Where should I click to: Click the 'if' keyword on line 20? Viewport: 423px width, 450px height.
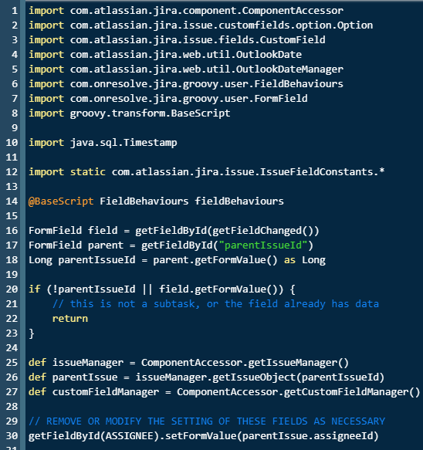(x=34, y=289)
